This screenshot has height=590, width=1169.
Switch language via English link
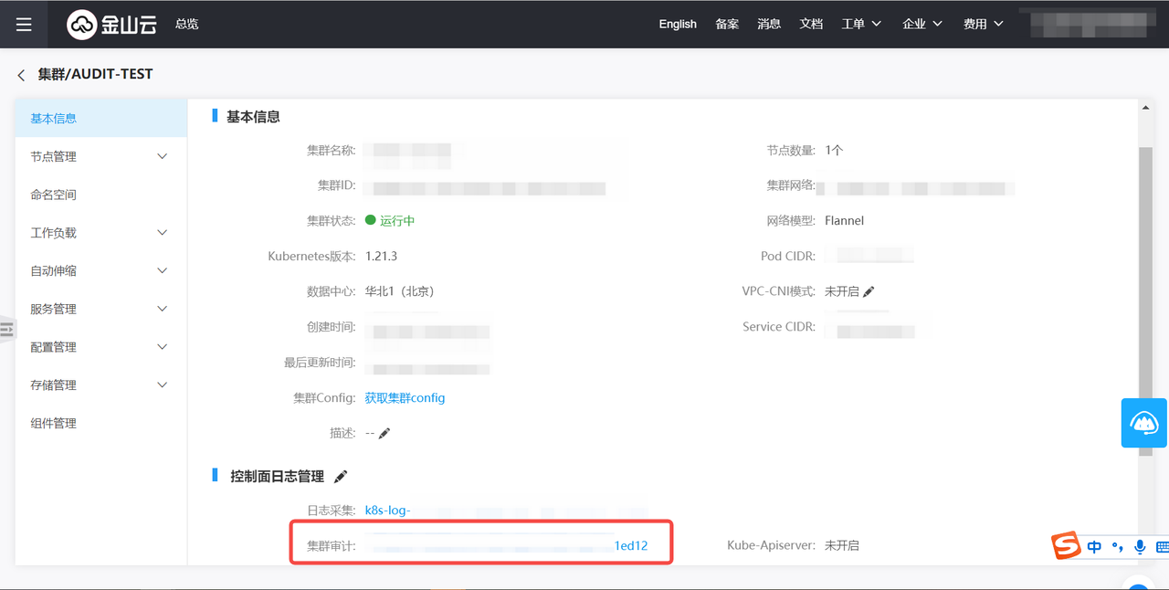[x=678, y=25]
